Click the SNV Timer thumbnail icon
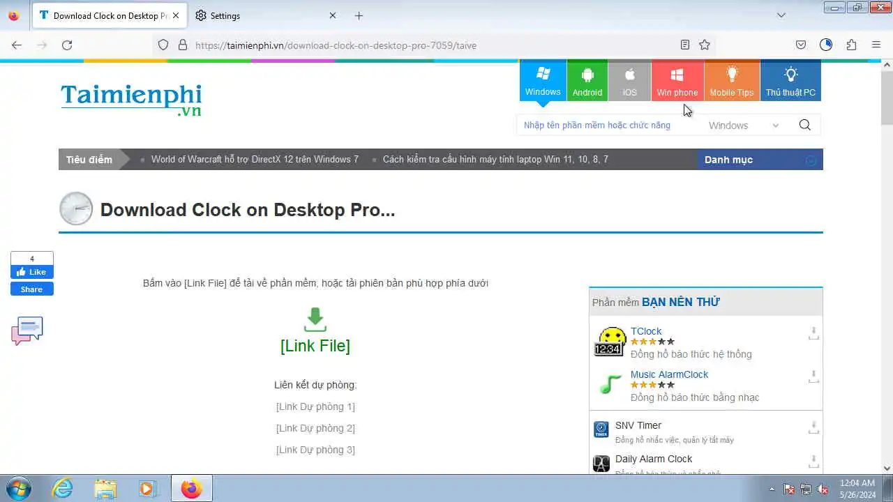This screenshot has height=502, width=893. 601,429
